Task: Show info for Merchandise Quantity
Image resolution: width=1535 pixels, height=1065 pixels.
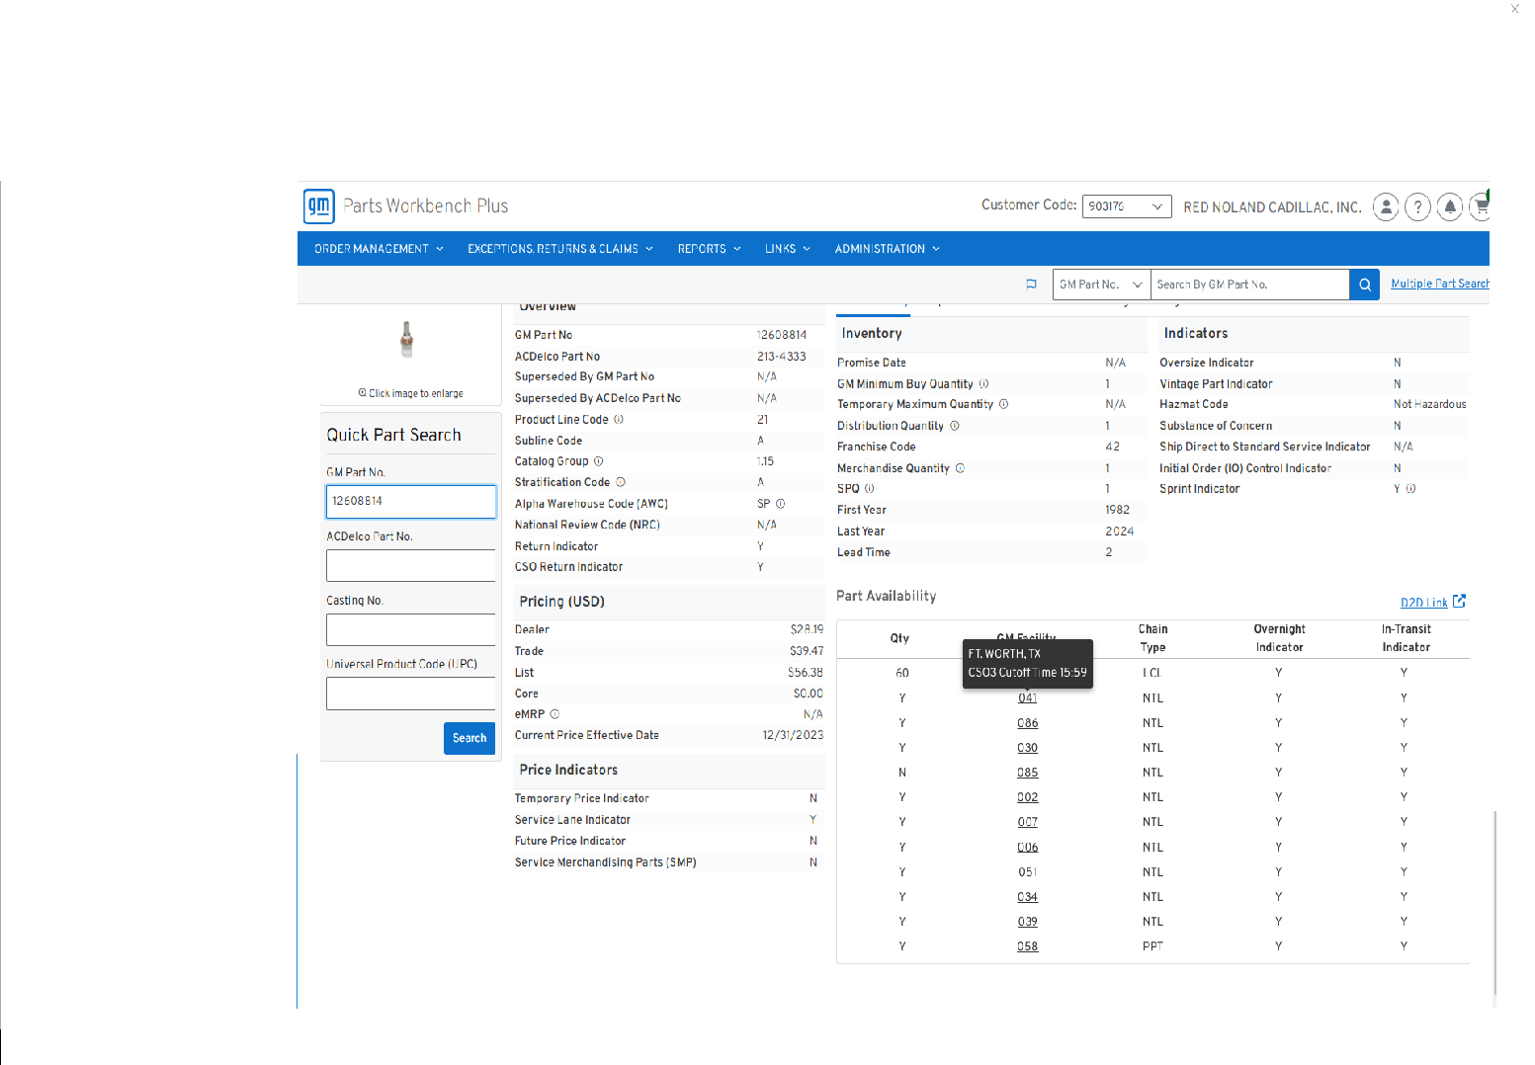Action: [x=960, y=468]
